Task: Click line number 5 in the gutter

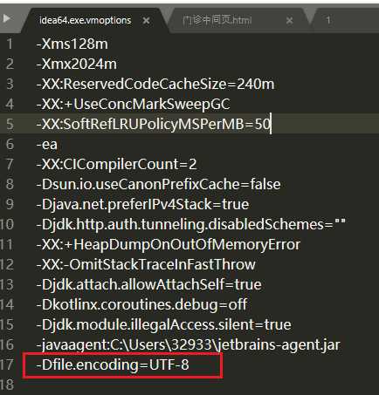Action: [x=10, y=124]
